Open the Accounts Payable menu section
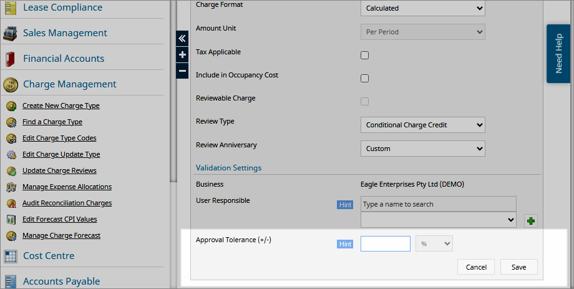This screenshot has width=574, height=289. (62, 282)
